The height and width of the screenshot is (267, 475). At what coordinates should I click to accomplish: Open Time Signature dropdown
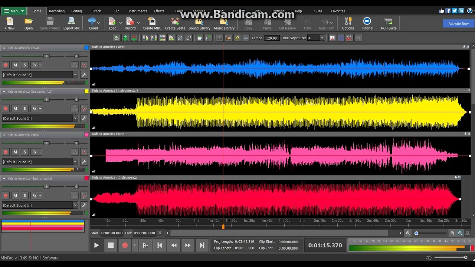(x=322, y=38)
